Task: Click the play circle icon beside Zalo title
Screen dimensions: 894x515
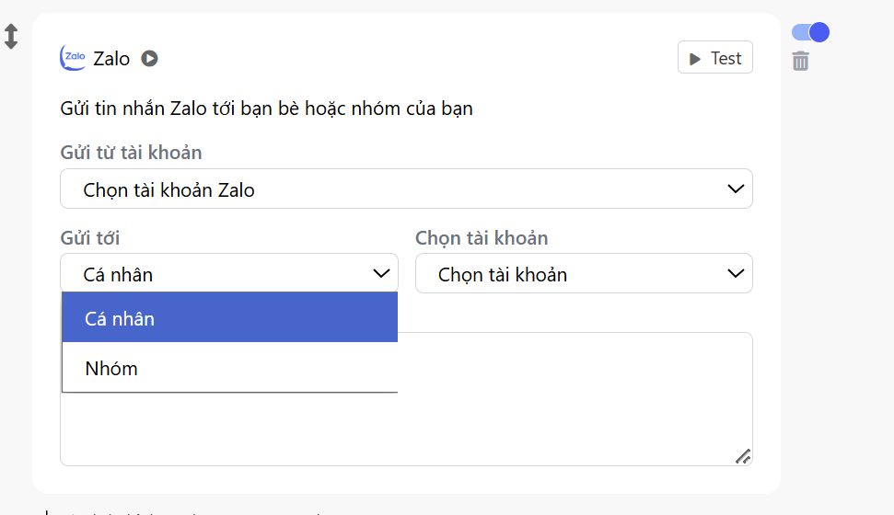Action: [149, 59]
